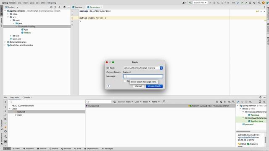
Task: Click the github@afikri.de email link
Action: 247,137
